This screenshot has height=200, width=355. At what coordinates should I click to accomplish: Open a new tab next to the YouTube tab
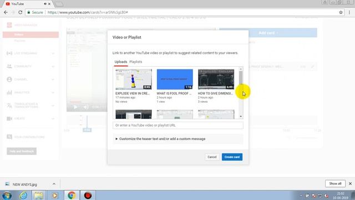coord(59,4)
